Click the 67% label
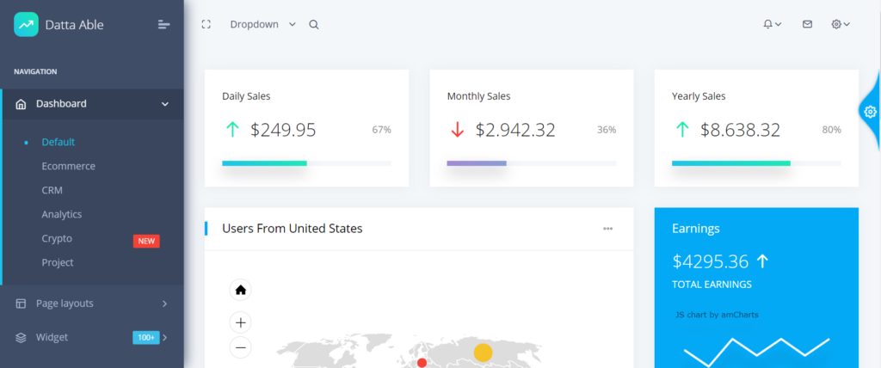The image size is (881, 368). (381, 130)
